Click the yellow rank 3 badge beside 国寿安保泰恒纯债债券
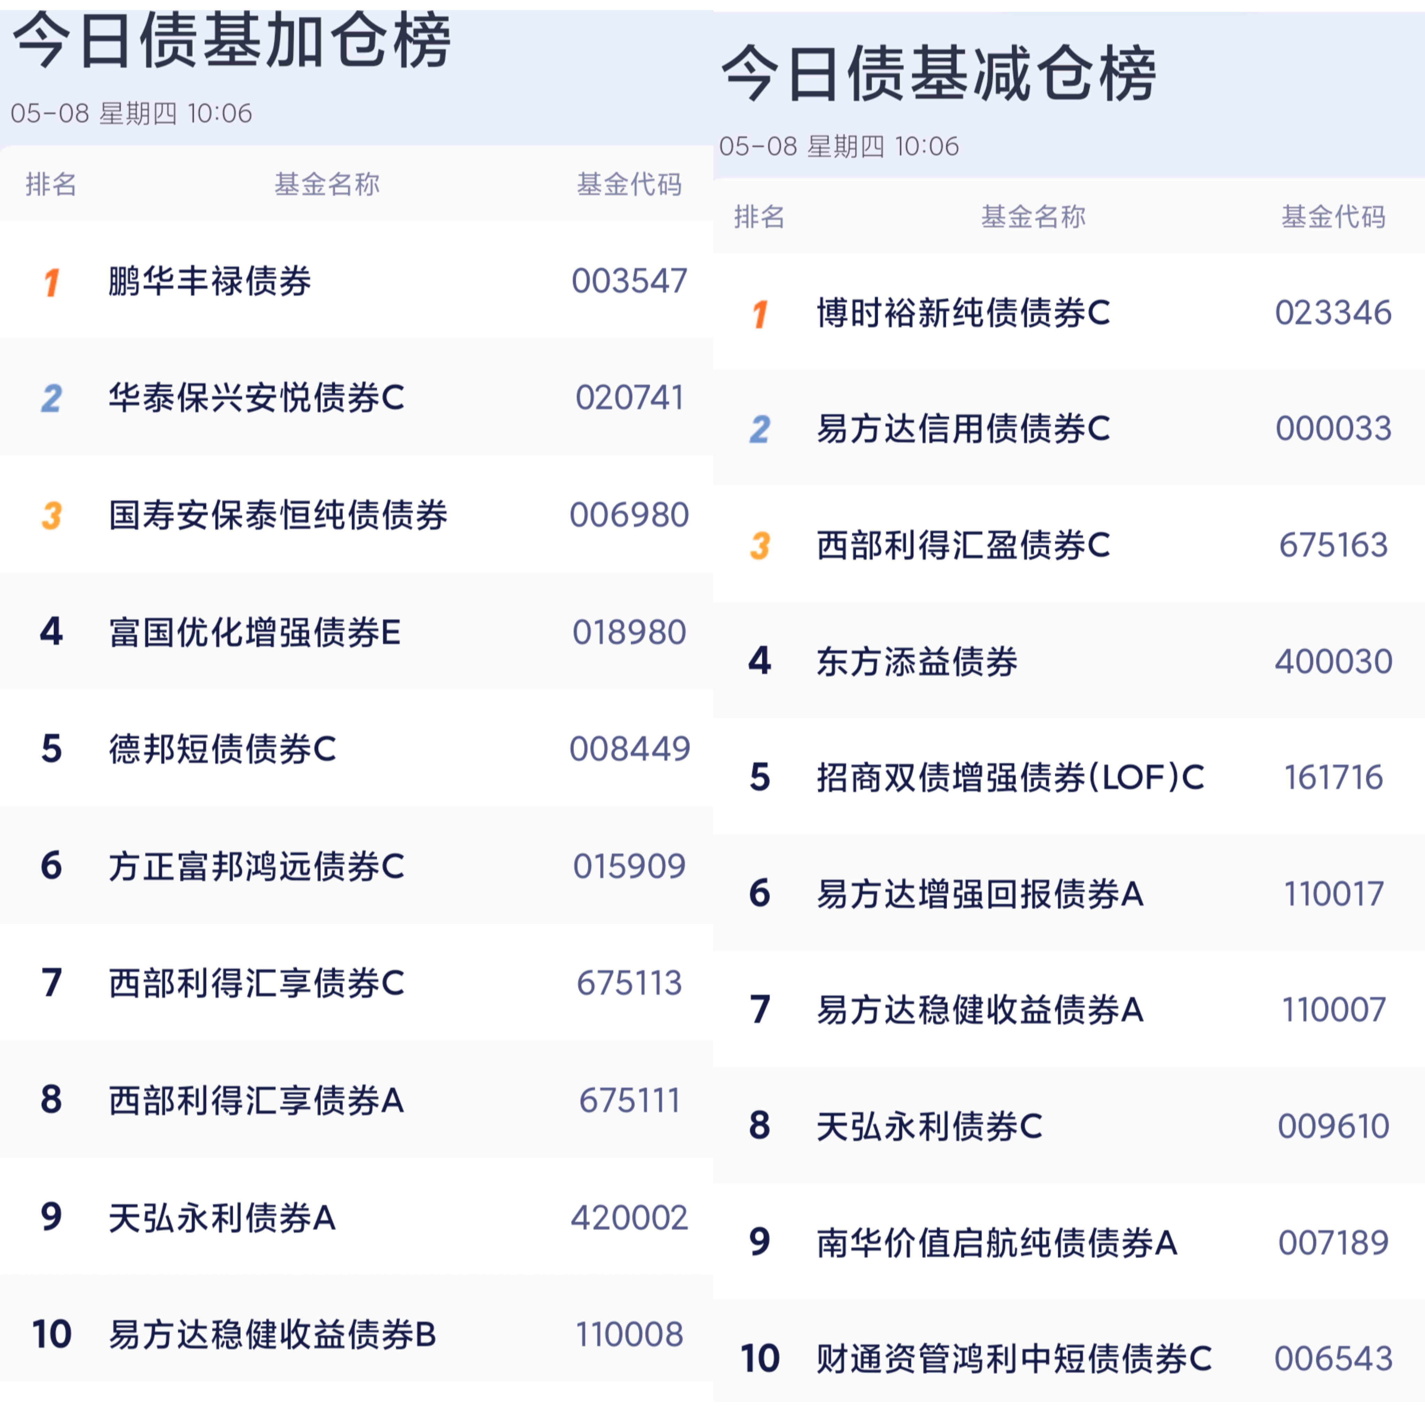The width and height of the screenshot is (1425, 1425). tap(51, 516)
